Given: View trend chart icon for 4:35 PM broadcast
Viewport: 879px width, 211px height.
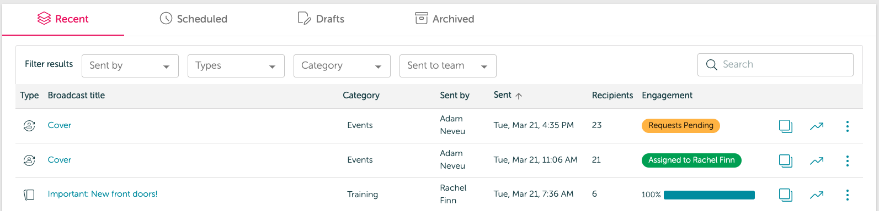Looking at the screenshot, I should pyautogui.click(x=817, y=126).
